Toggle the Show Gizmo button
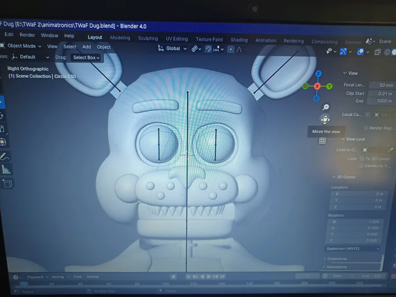The height and width of the screenshot is (297, 396). (x=343, y=51)
